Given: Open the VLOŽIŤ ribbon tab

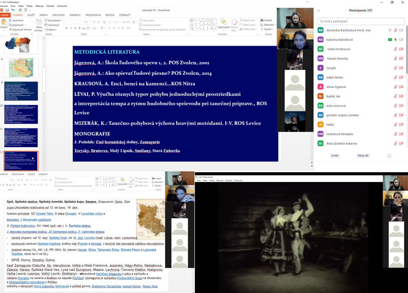Looking at the screenshot, I should pos(31,15).
